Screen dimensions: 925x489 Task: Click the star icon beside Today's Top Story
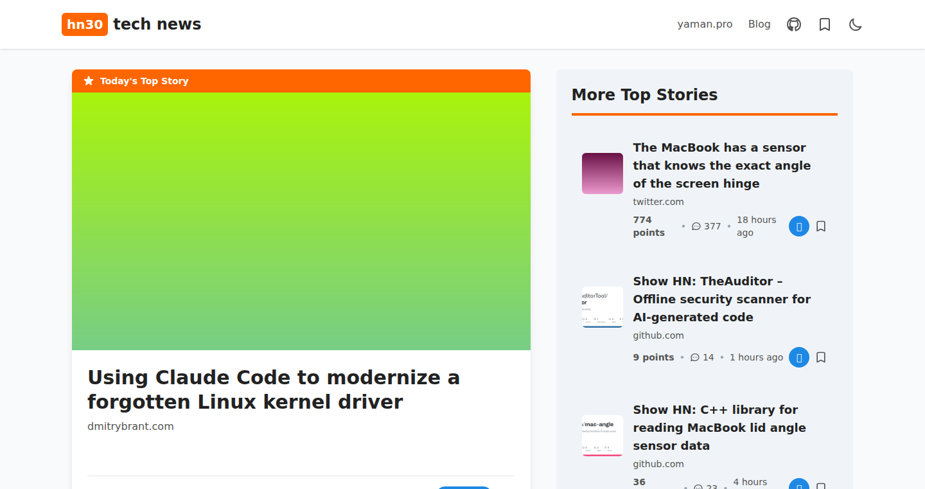pyautogui.click(x=89, y=81)
